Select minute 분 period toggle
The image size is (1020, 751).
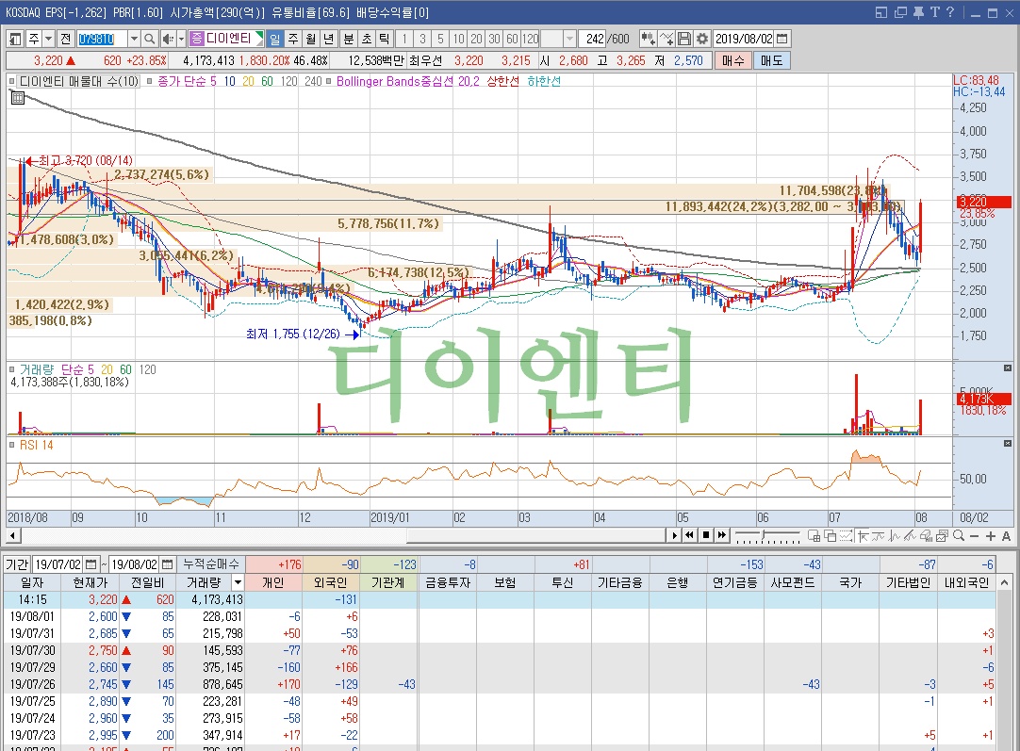point(349,39)
